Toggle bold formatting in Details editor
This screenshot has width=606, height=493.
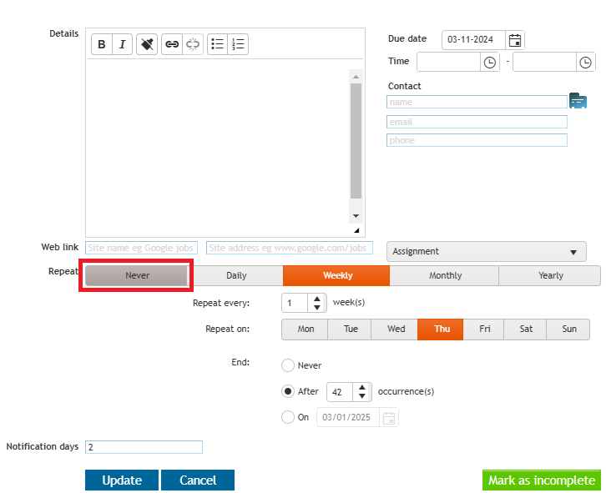102,44
